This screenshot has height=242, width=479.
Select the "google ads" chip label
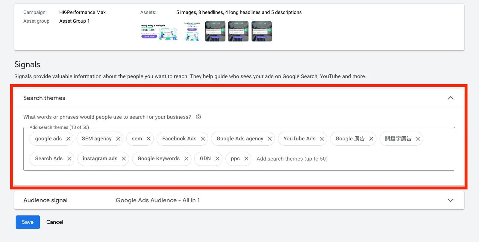point(48,139)
